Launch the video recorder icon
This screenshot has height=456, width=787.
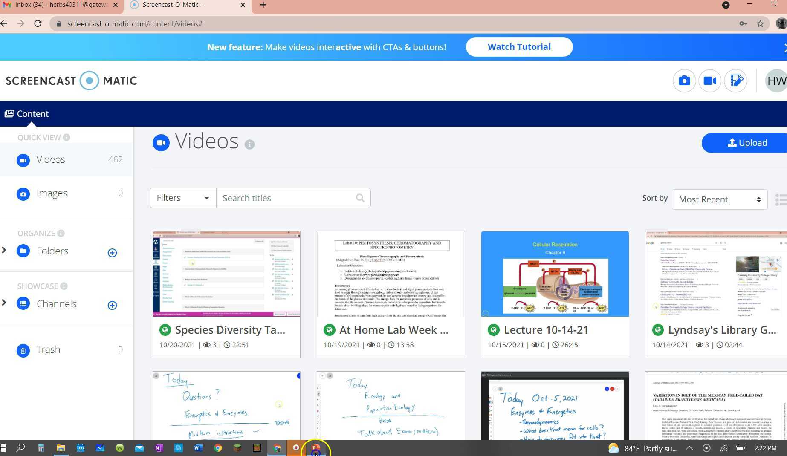[x=710, y=81]
